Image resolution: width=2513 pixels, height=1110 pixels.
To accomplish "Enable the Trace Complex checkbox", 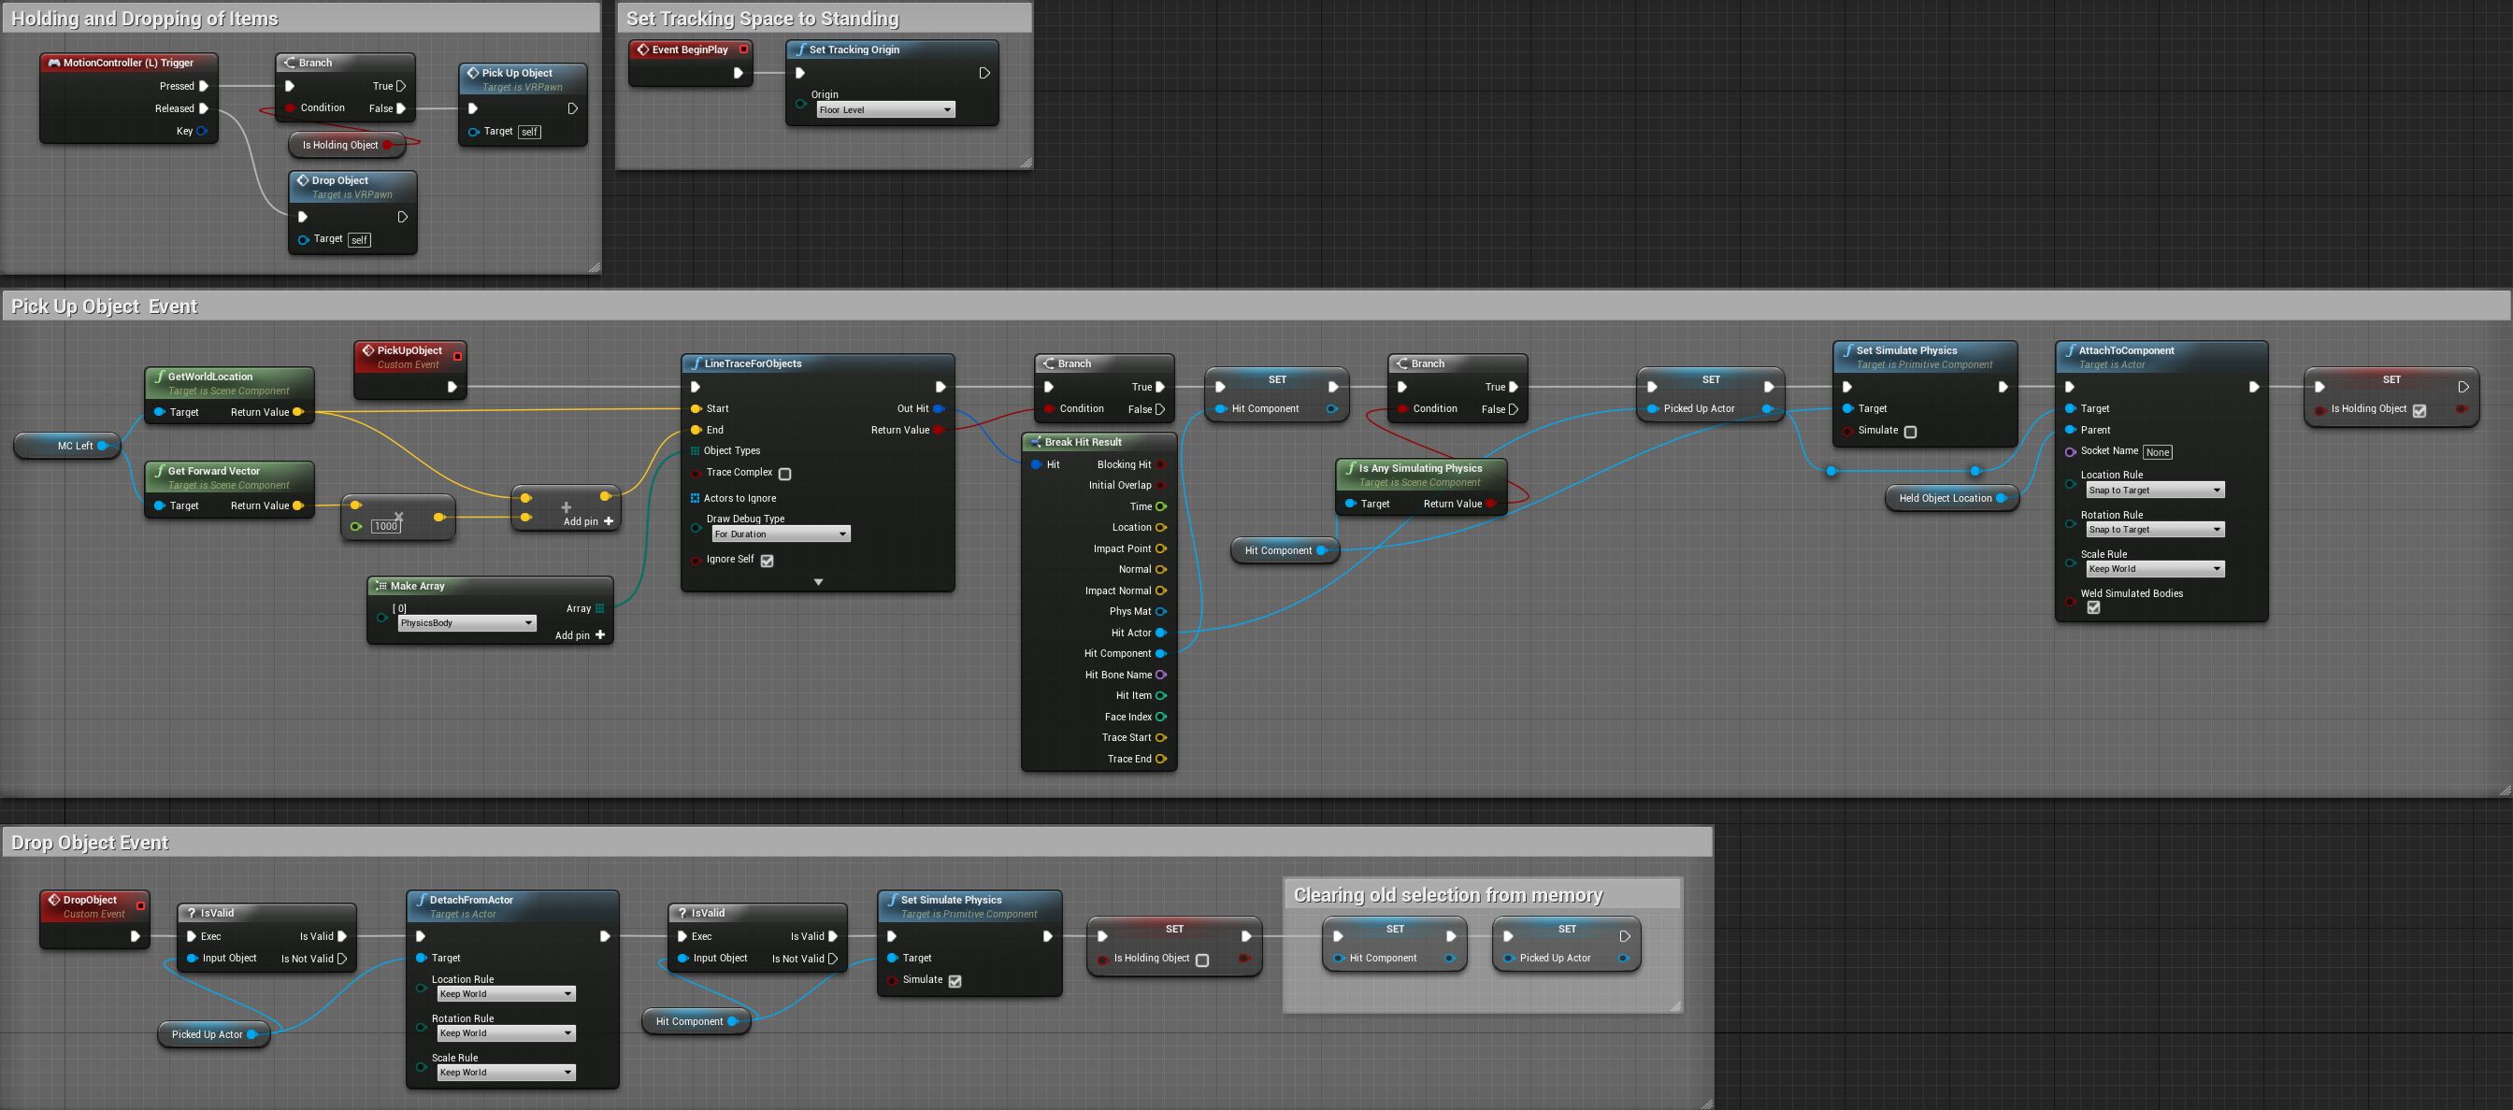I will tap(784, 474).
